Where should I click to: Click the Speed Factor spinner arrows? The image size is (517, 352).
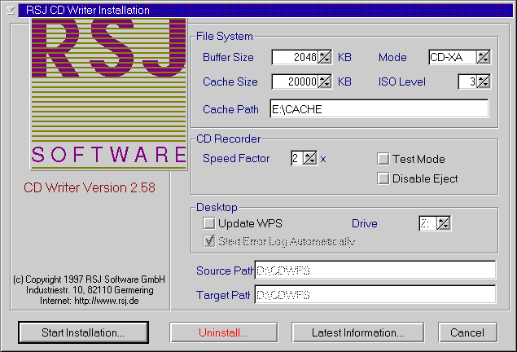[x=310, y=158]
